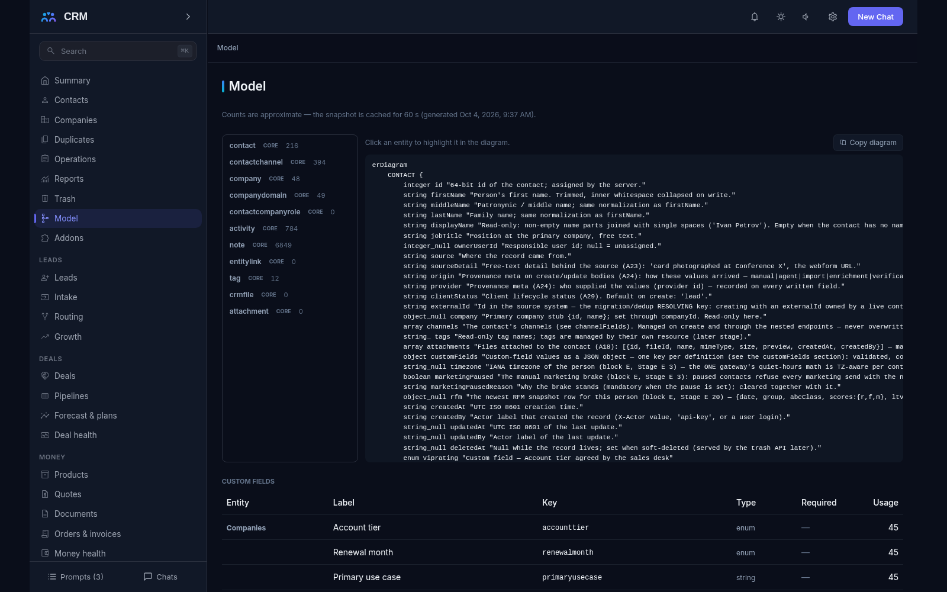947x592 pixels.
Task: Click accounttier key cell
Action: tap(565, 527)
